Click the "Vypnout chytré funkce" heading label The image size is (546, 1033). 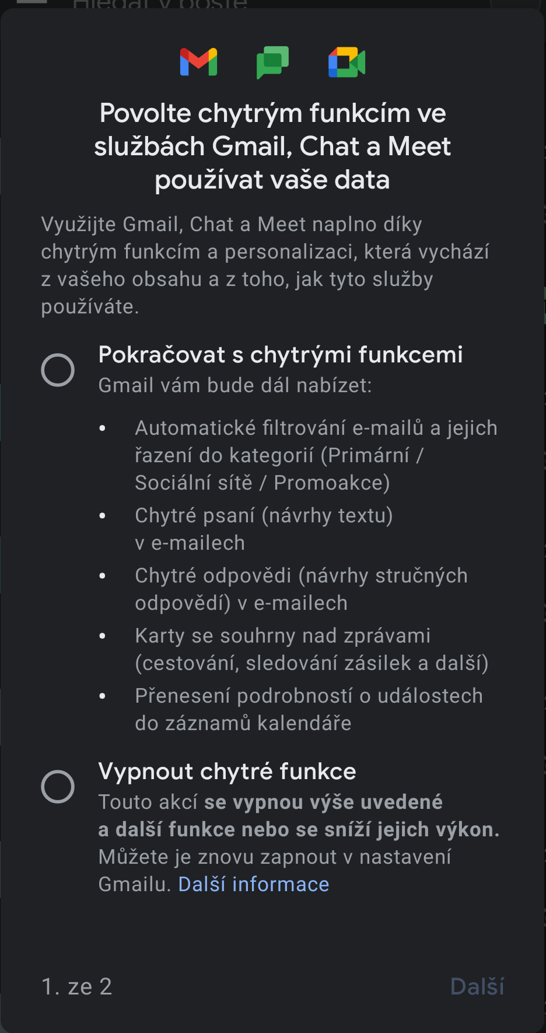pos(227,771)
